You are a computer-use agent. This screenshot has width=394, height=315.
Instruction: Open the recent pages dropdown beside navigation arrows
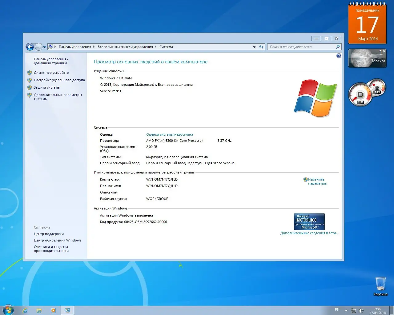pos(45,47)
